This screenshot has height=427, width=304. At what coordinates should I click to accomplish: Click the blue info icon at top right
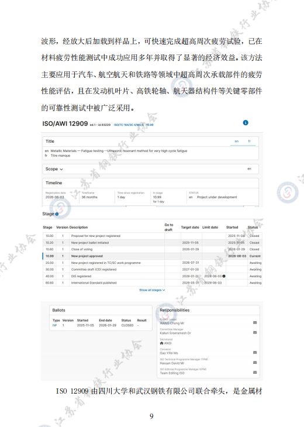coord(245,123)
